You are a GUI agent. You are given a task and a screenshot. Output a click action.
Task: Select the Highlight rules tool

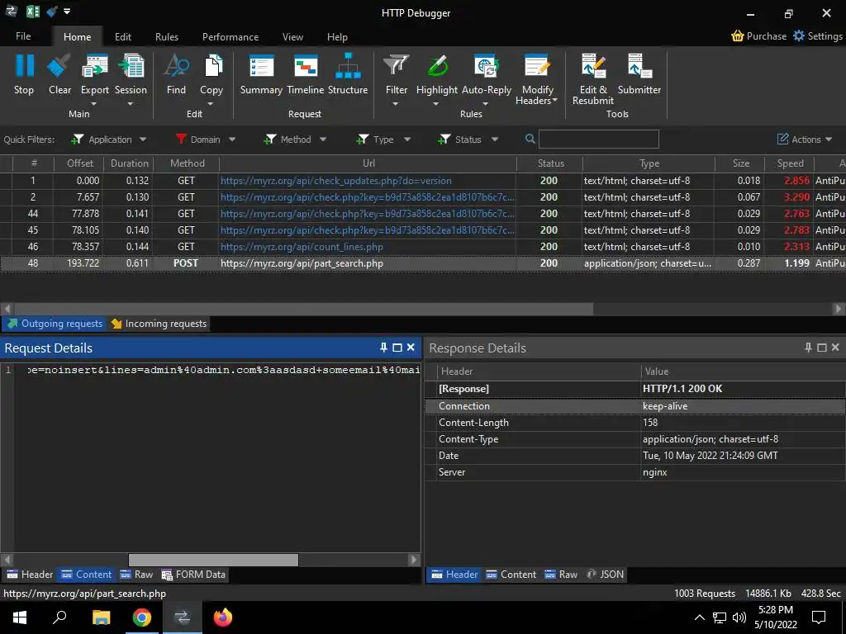(437, 66)
